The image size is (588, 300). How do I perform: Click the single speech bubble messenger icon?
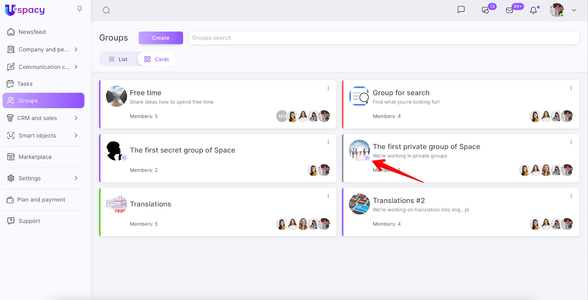(461, 10)
